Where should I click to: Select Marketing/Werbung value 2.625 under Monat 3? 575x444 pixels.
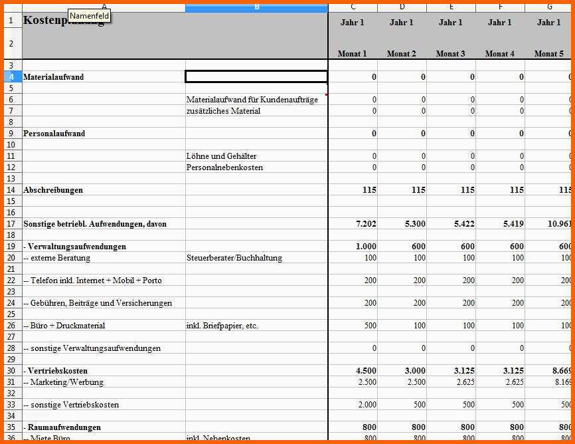pos(451,382)
